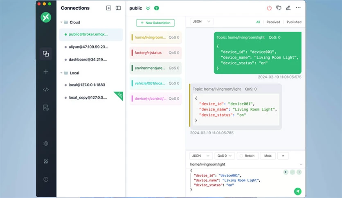Click the macOS green zoom window button

tap(49, 4)
